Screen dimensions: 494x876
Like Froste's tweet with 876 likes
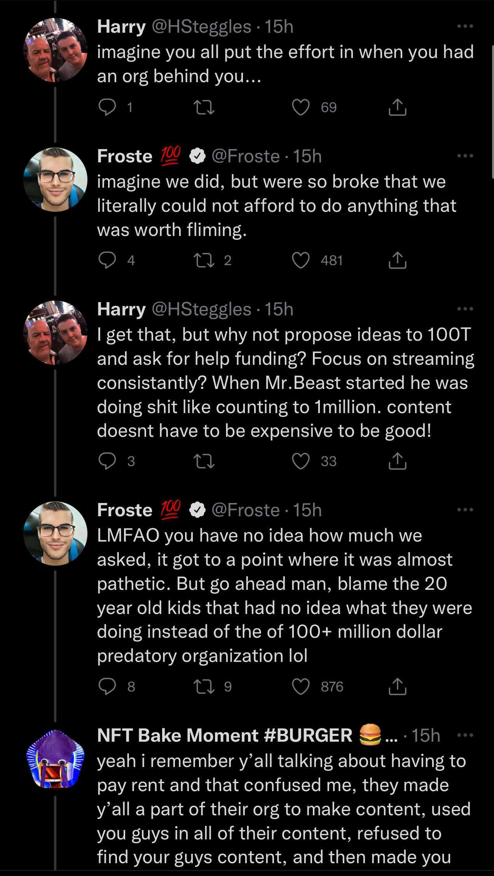[301, 686]
